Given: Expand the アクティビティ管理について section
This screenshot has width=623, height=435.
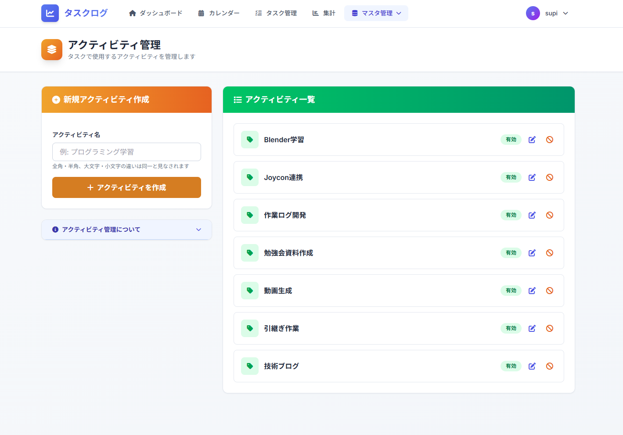Looking at the screenshot, I should 126,230.
